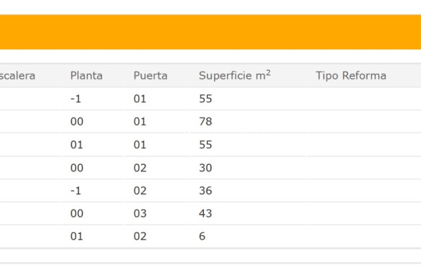Screen dimensions: 421x268
Task: Click the Planta cell in the 78 m² row
Action: tap(77, 122)
